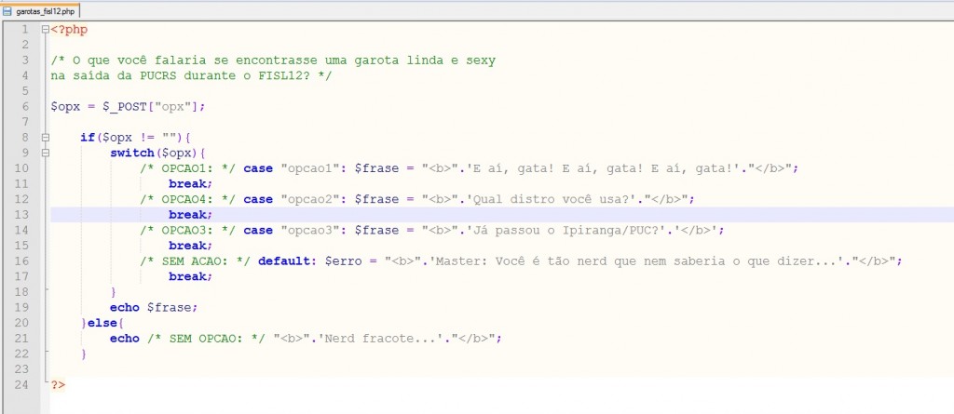Click the $frase variable on line 14
The image size is (954, 414).
(377, 231)
